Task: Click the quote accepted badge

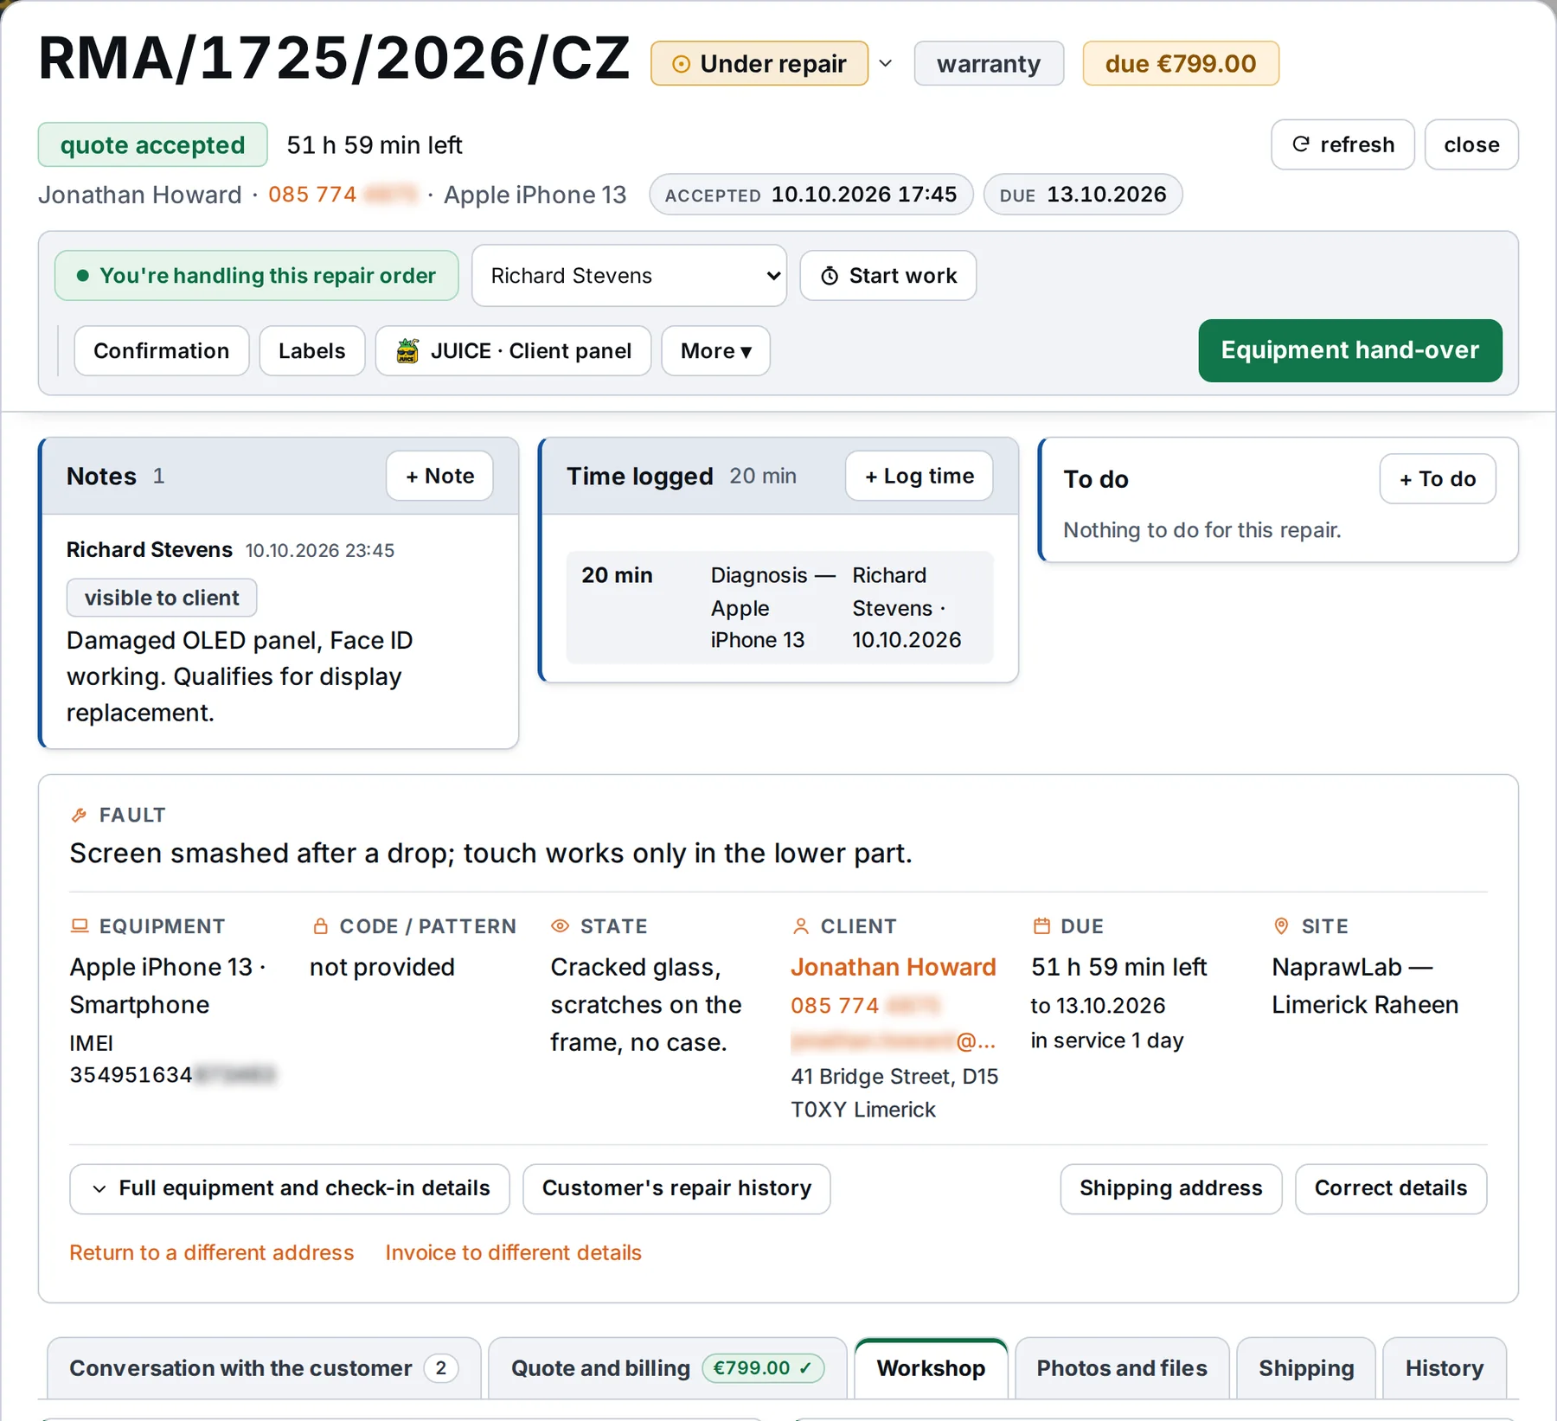Action: tap(152, 144)
